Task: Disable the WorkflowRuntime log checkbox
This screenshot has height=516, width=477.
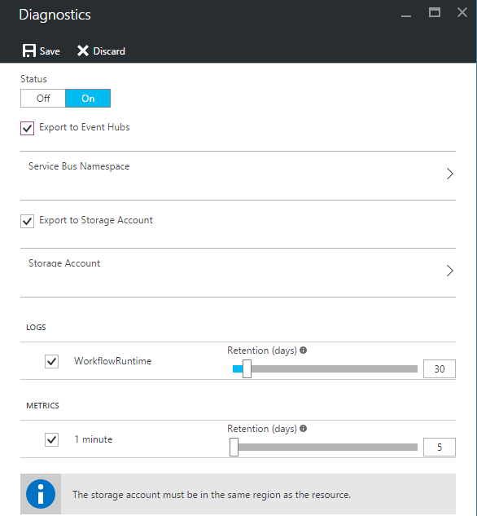Action: point(51,361)
